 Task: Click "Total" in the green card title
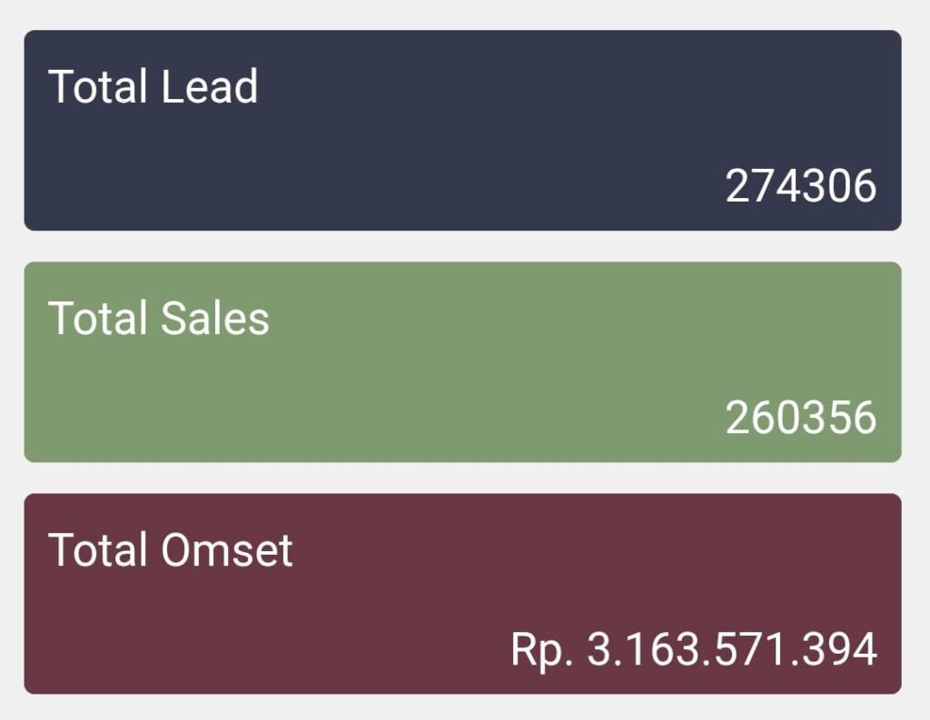[97, 319]
